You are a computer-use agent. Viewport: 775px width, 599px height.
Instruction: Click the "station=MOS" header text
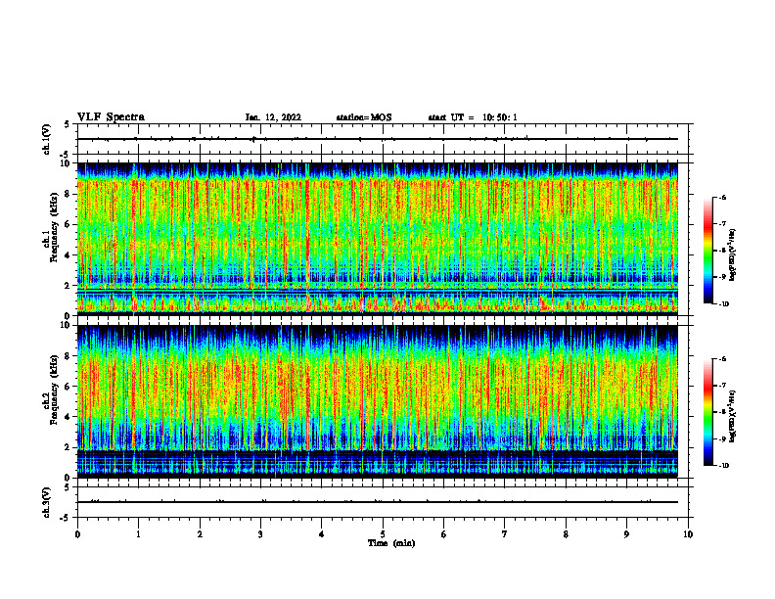[364, 117]
